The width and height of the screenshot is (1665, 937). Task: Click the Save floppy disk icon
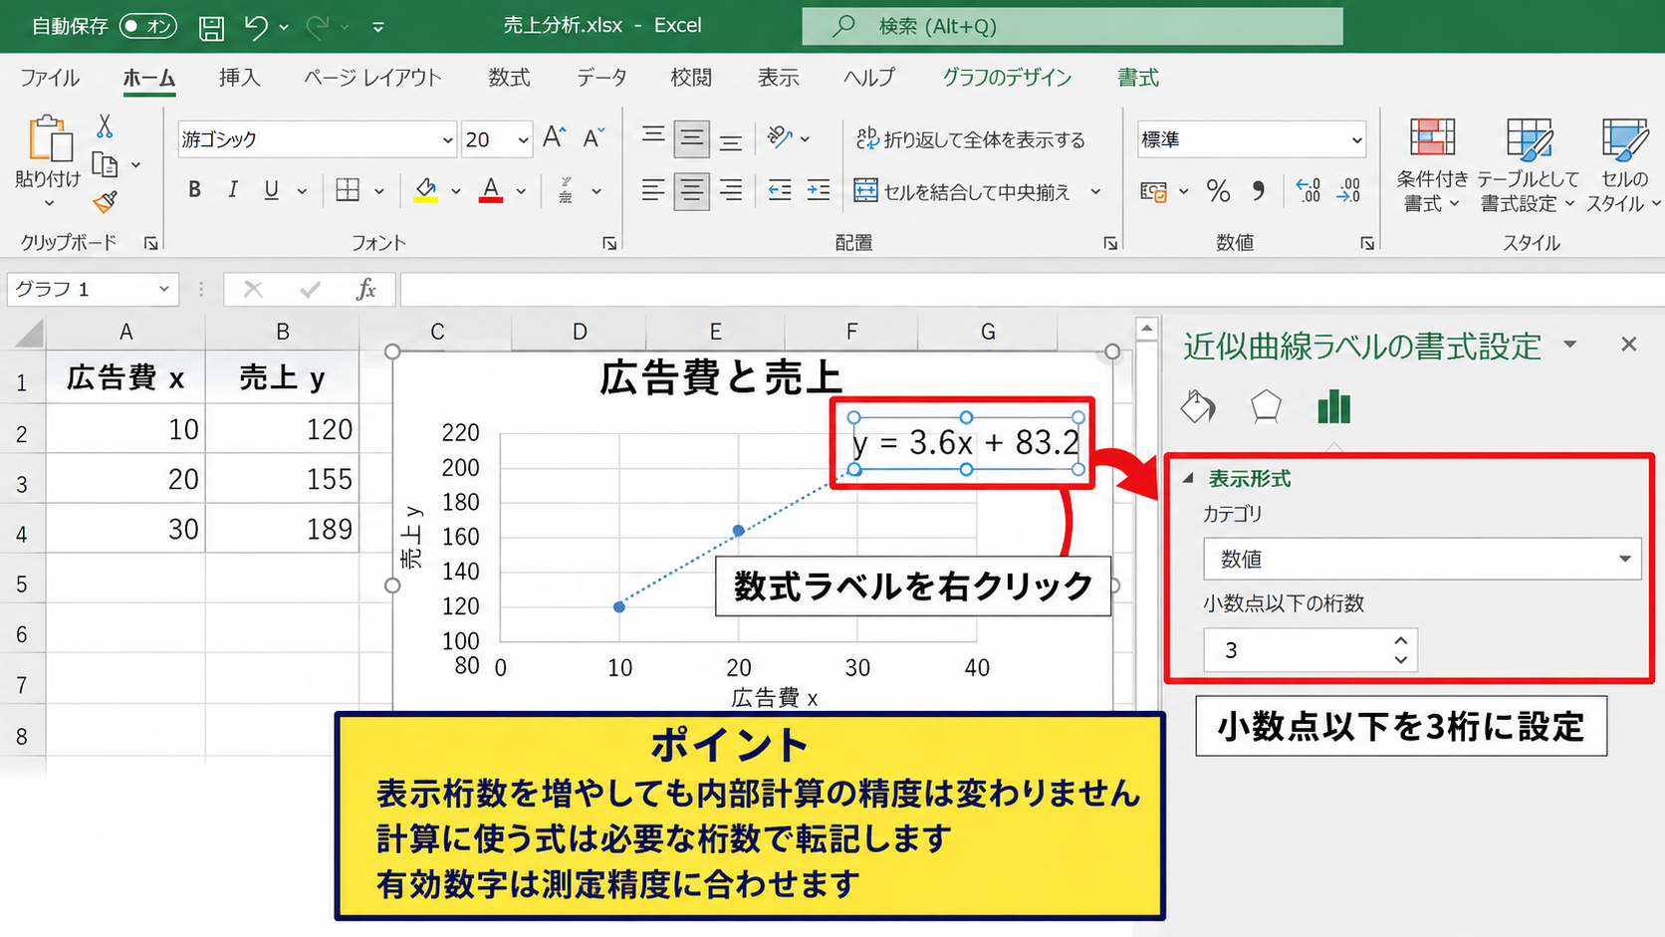pyautogui.click(x=211, y=27)
